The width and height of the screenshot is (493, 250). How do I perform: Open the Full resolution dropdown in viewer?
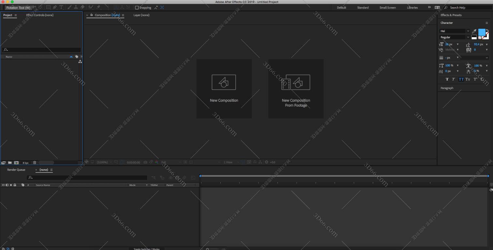tap(171, 162)
